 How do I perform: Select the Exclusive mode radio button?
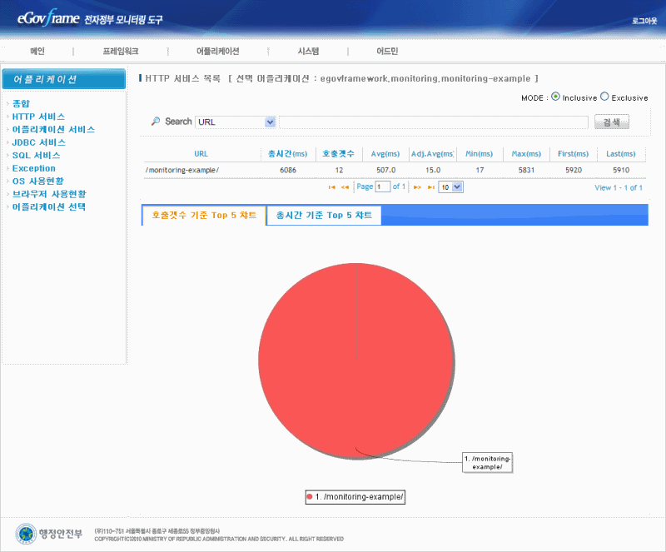[x=604, y=97]
